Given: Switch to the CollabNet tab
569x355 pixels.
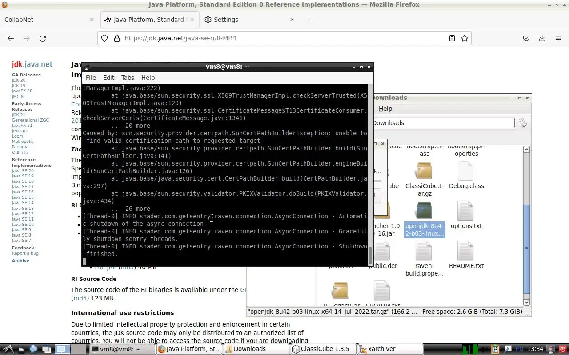Looking at the screenshot, I should coord(49,20).
